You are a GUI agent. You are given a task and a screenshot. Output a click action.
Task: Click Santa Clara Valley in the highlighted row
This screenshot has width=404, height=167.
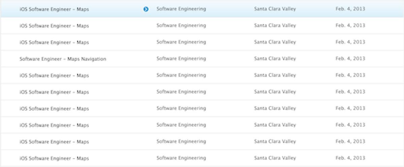click(x=275, y=9)
